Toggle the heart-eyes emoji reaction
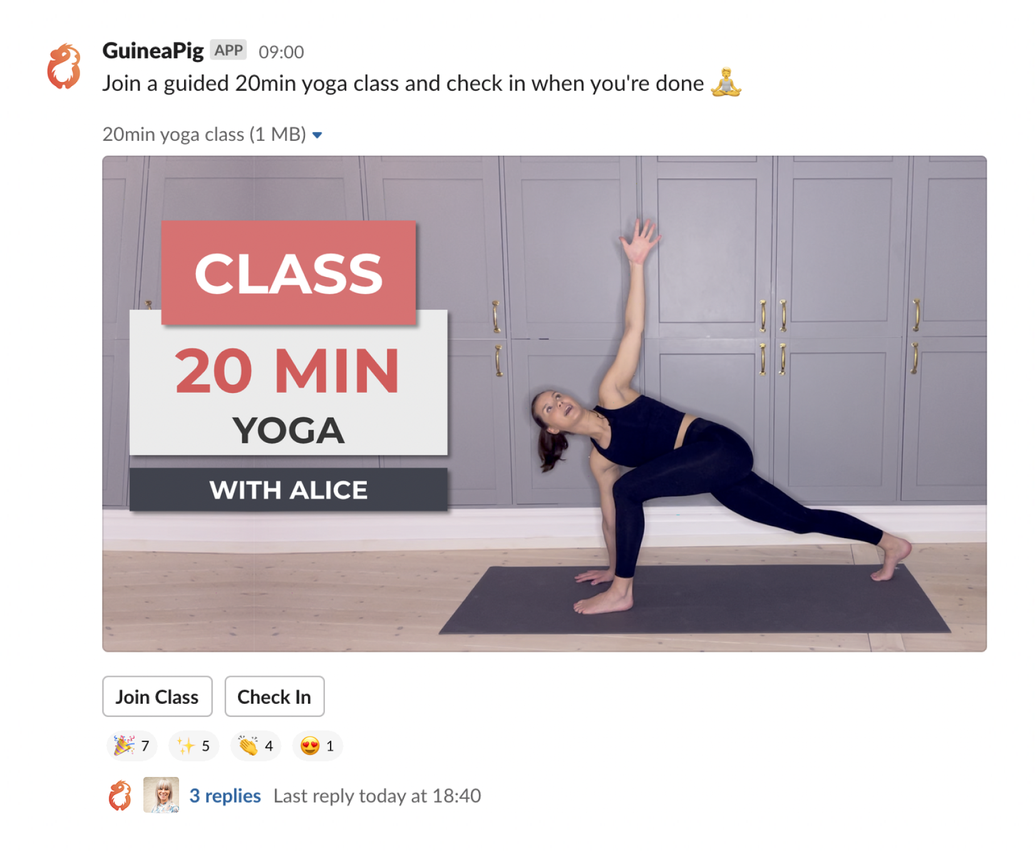 [317, 746]
